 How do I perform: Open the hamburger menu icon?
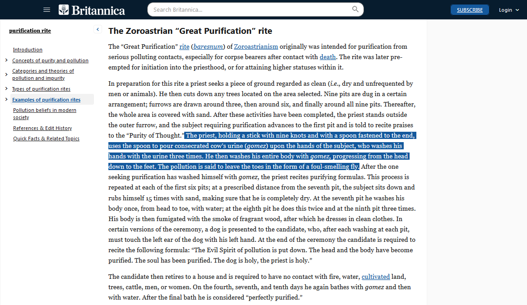coord(47,10)
